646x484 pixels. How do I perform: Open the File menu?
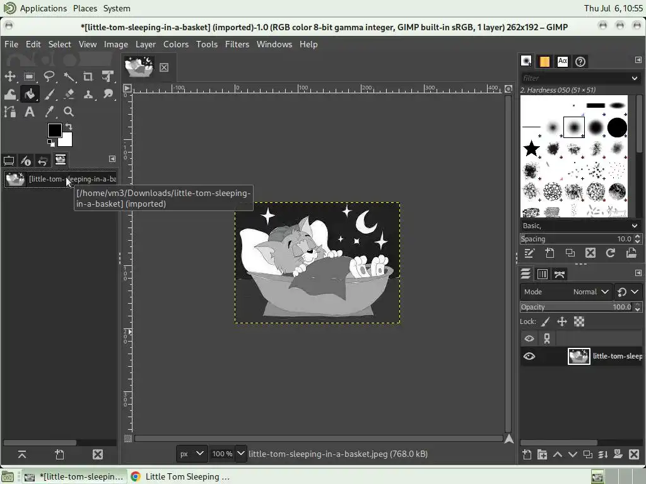pos(11,44)
